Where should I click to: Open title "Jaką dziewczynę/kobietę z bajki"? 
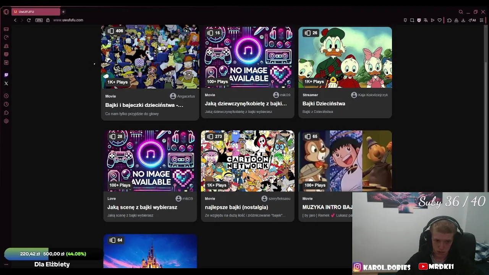[246, 104]
